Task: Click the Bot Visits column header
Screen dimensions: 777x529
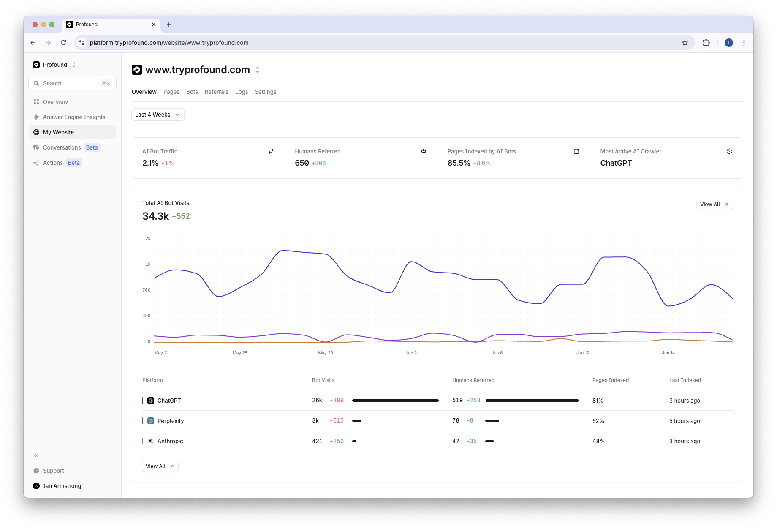Action: click(323, 380)
